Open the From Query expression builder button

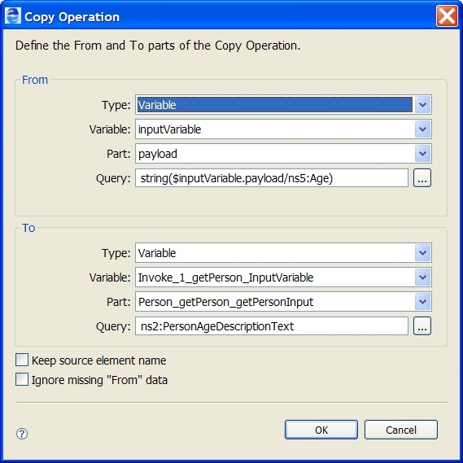422,178
